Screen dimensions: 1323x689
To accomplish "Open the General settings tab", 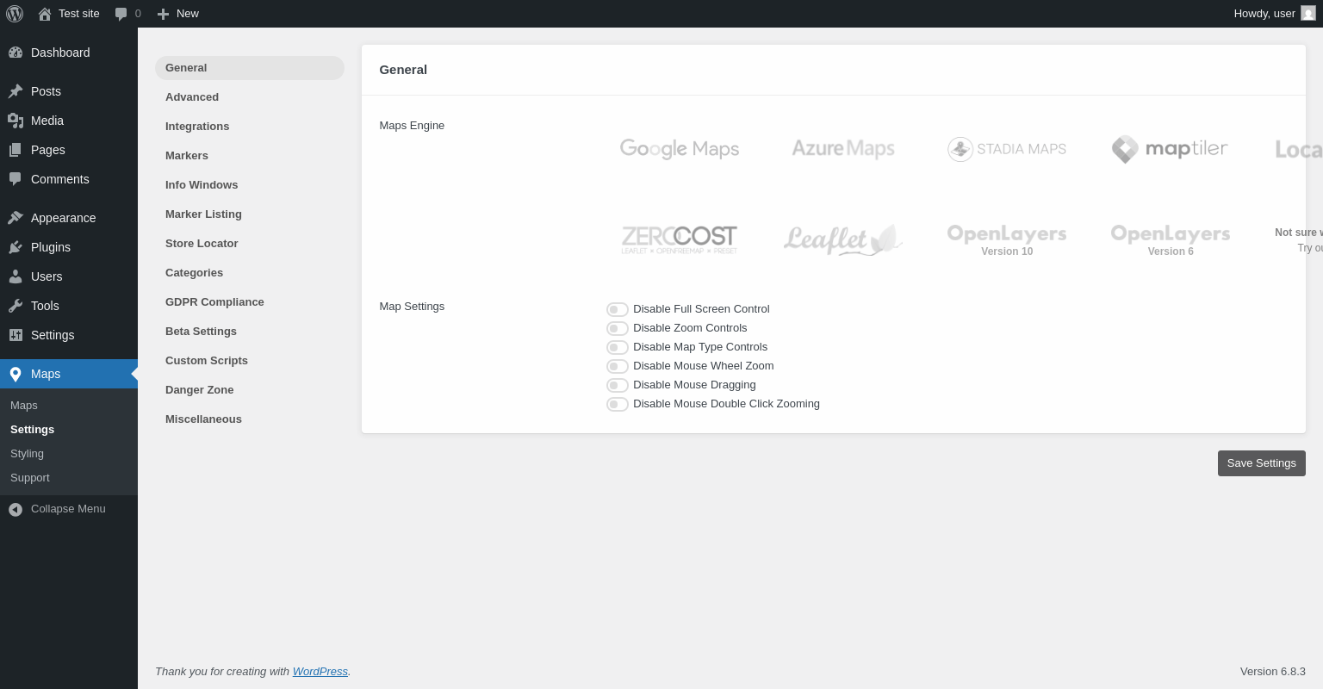I will 250,68.
